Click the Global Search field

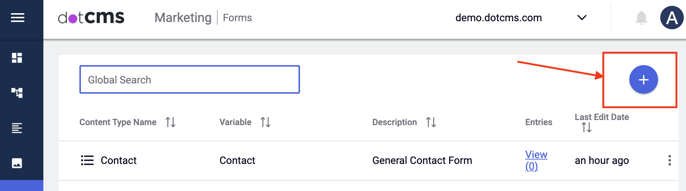click(189, 80)
